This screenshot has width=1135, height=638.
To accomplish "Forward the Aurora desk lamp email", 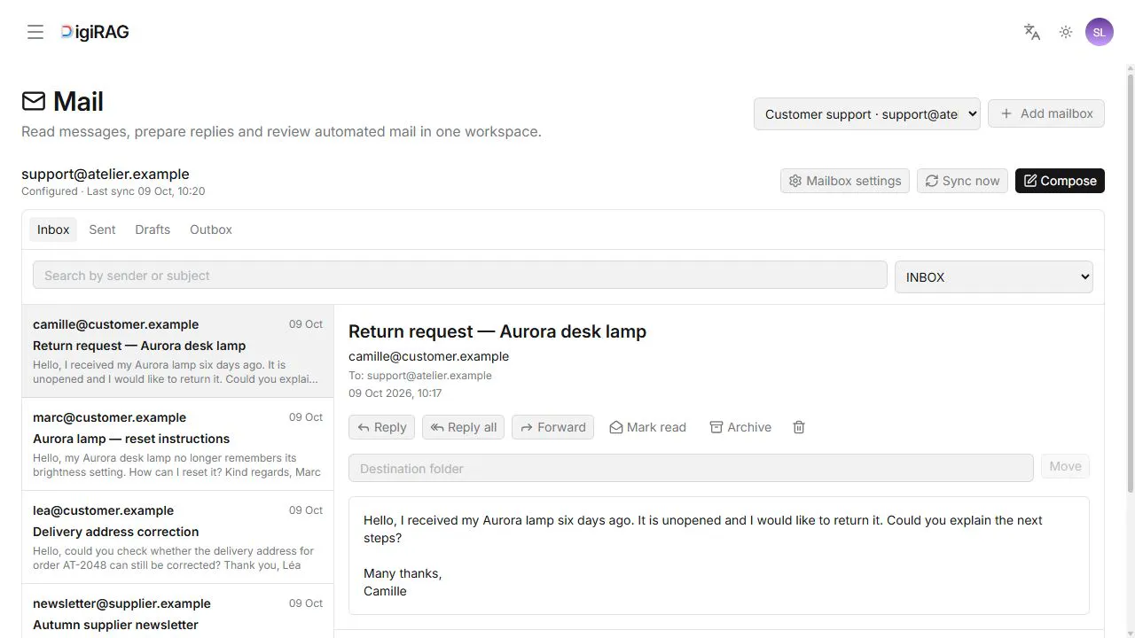I will pos(552,427).
